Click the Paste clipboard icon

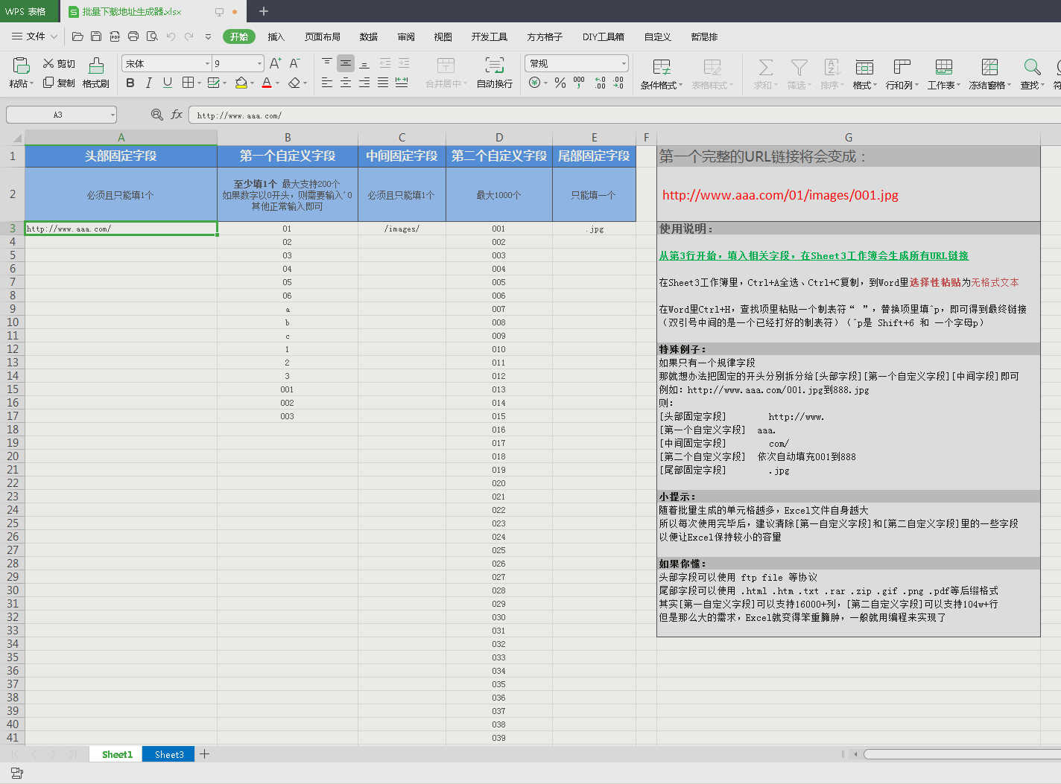pyautogui.click(x=21, y=66)
